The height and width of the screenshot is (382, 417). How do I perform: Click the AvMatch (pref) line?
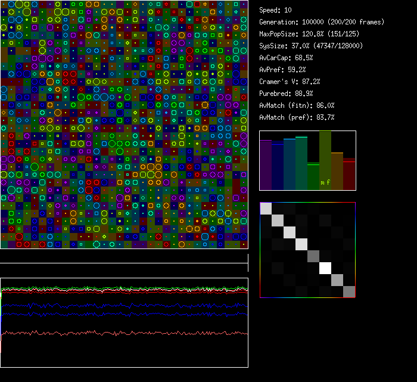pos(297,117)
